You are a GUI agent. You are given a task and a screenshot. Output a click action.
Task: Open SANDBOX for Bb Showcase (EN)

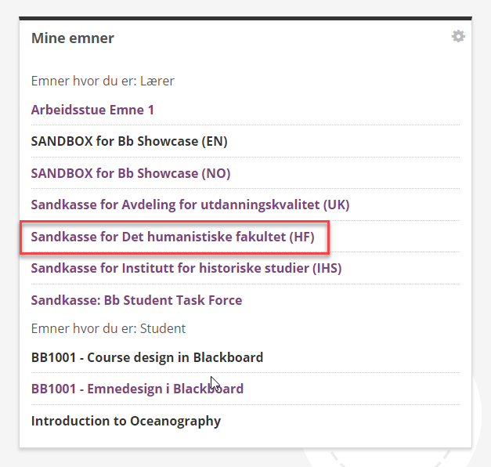click(x=129, y=141)
